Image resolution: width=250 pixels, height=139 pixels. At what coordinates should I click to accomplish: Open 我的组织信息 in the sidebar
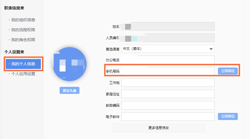[23, 20]
